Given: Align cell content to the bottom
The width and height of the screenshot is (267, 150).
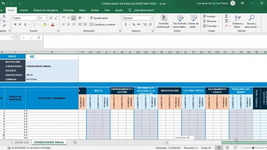Looking at the screenshot, I should pyautogui.click(x=73, y=18).
